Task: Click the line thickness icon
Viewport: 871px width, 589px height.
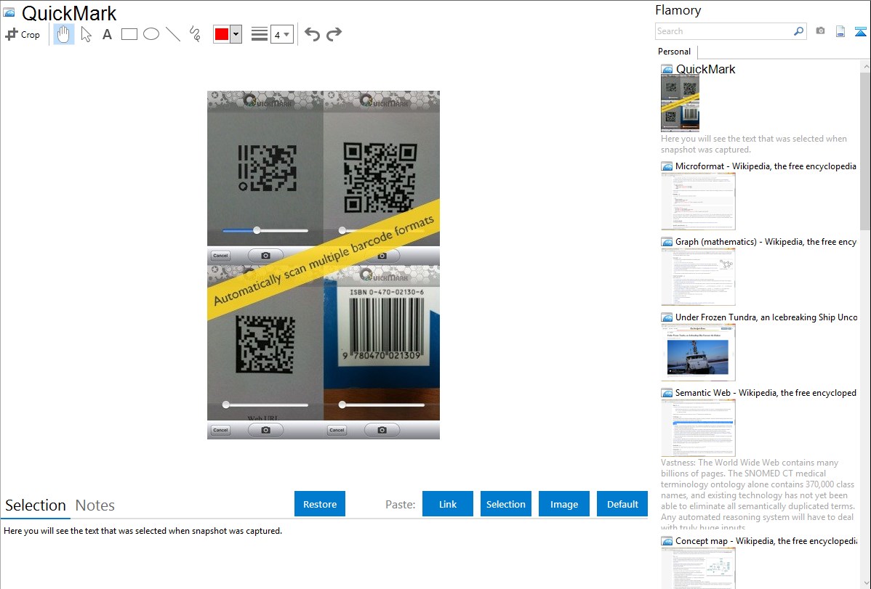Action: point(260,34)
